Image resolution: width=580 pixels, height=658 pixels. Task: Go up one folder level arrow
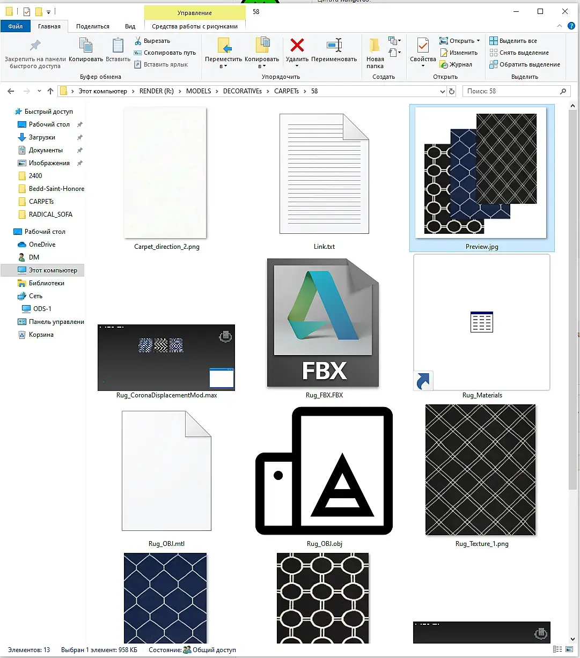pyautogui.click(x=50, y=91)
